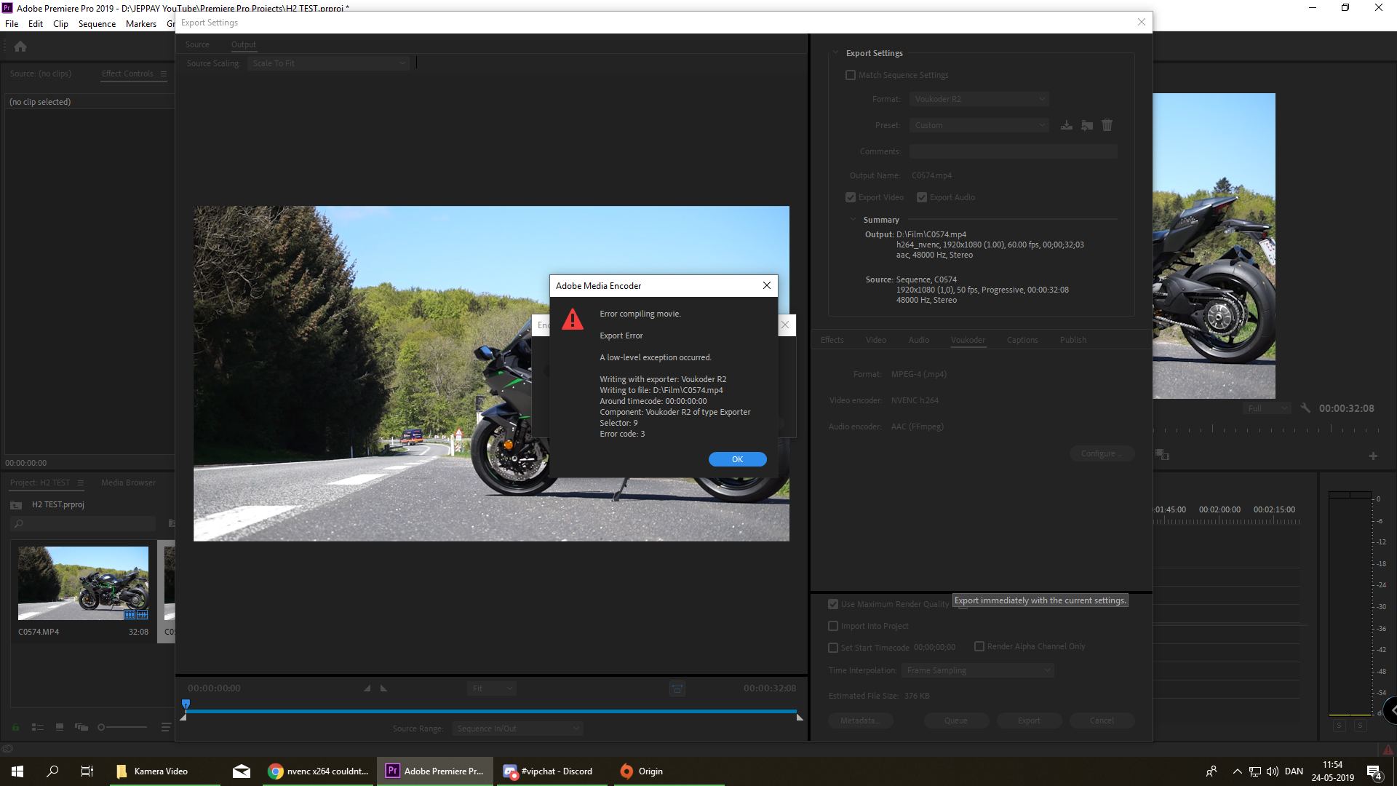Uncheck the Export Audio checkbox
The height and width of the screenshot is (786, 1397).
922,197
